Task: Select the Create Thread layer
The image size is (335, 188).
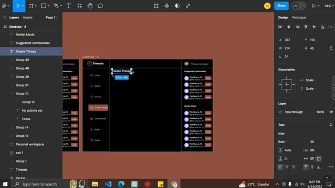Action: click(31, 51)
